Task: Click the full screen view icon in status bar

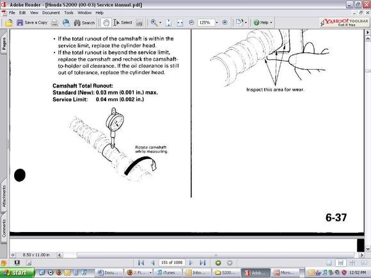Action: tap(17, 263)
